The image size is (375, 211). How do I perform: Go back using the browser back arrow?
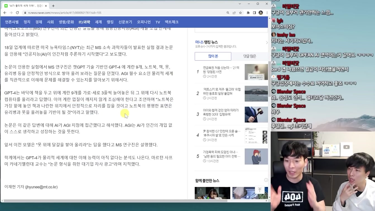tap(5, 13)
